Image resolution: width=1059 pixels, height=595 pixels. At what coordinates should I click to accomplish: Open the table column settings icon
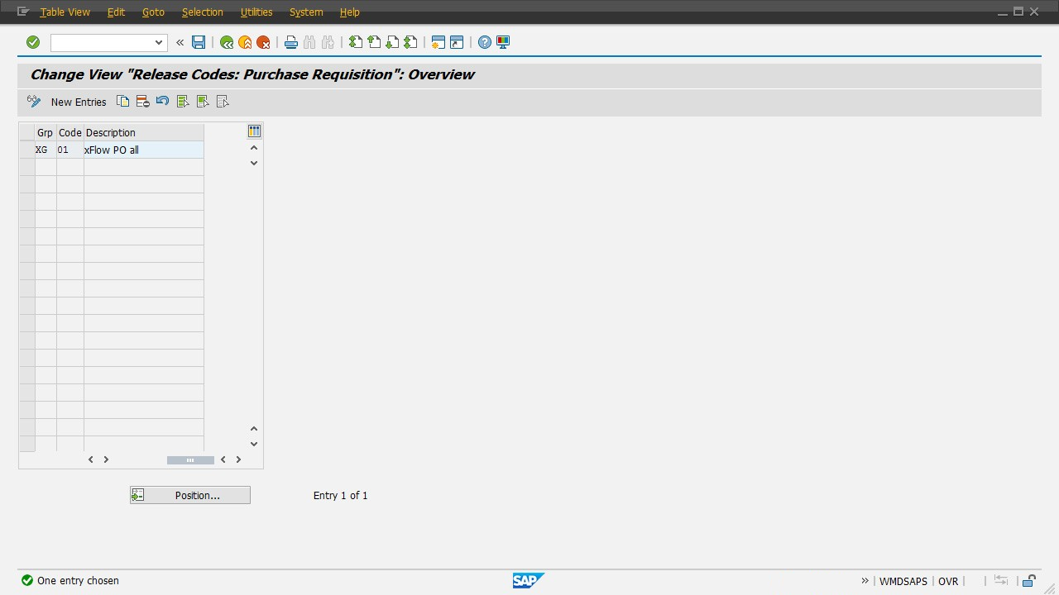[254, 131]
